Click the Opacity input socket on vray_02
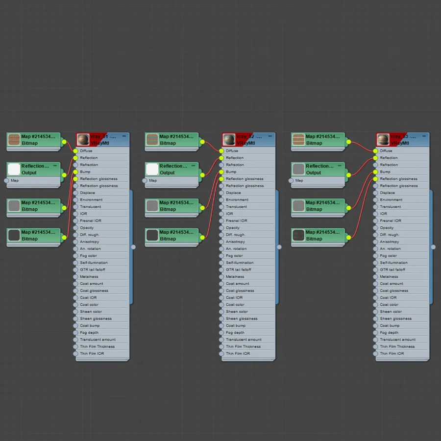Viewport: 441px width, 441px height. coord(221,228)
